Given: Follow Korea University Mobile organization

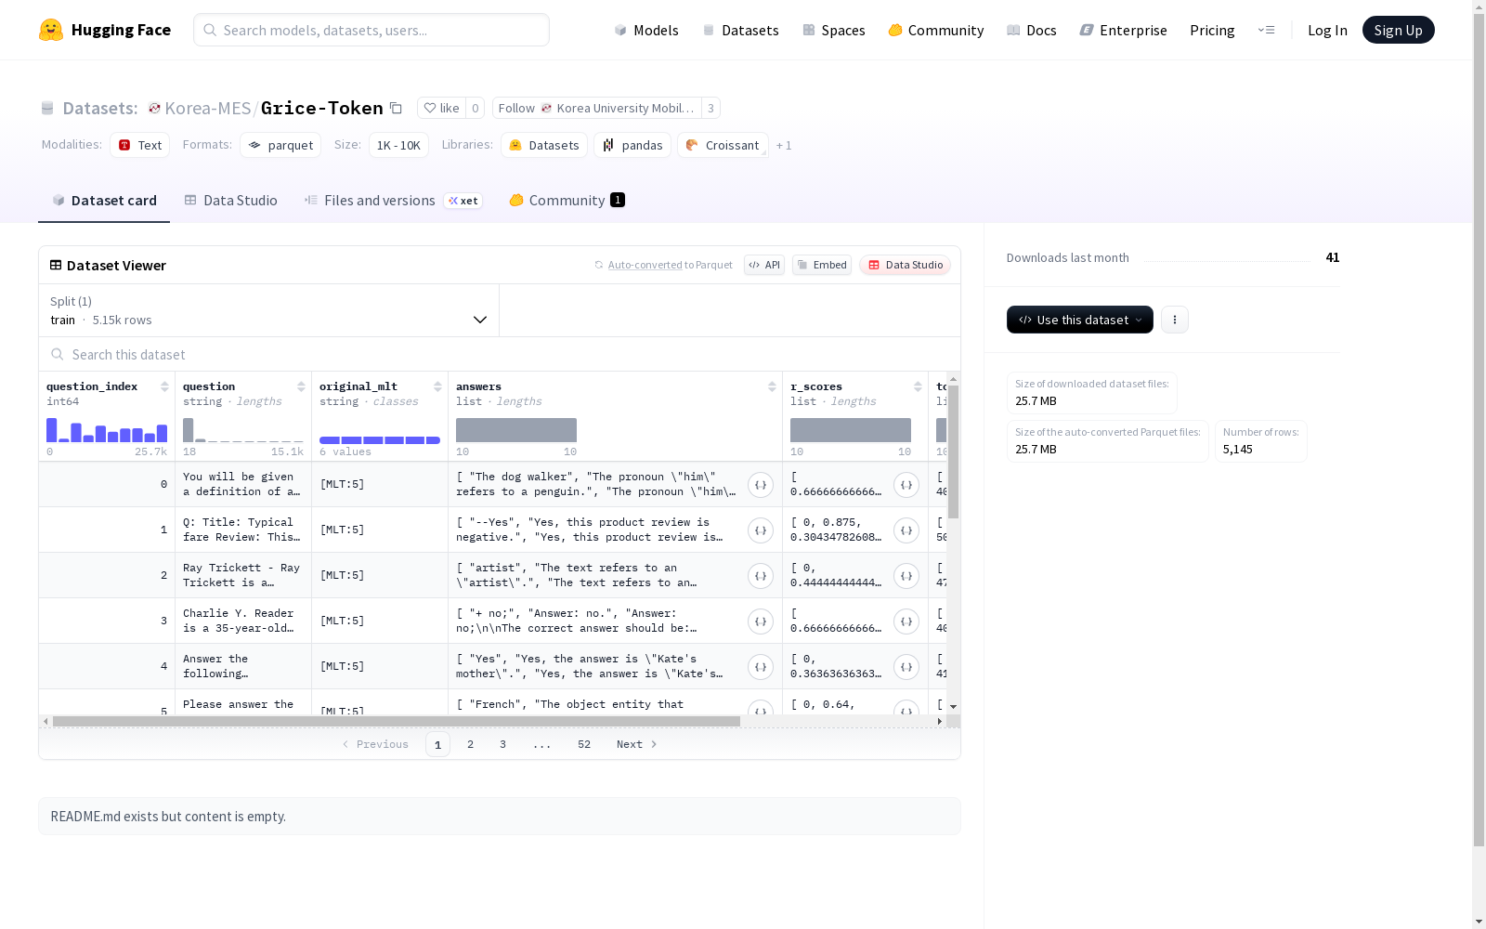Looking at the screenshot, I should click(x=596, y=108).
